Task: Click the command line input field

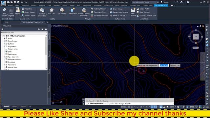Action: coord(130,104)
